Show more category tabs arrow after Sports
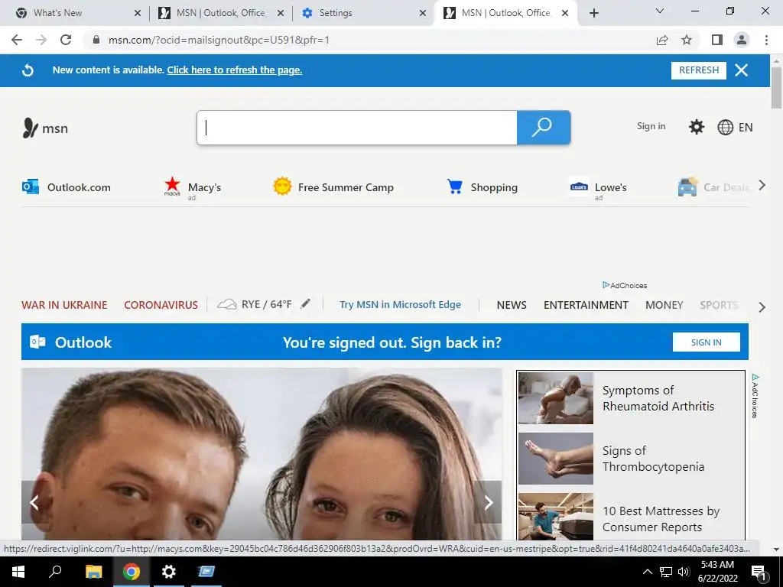This screenshot has width=783, height=587. click(762, 307)
